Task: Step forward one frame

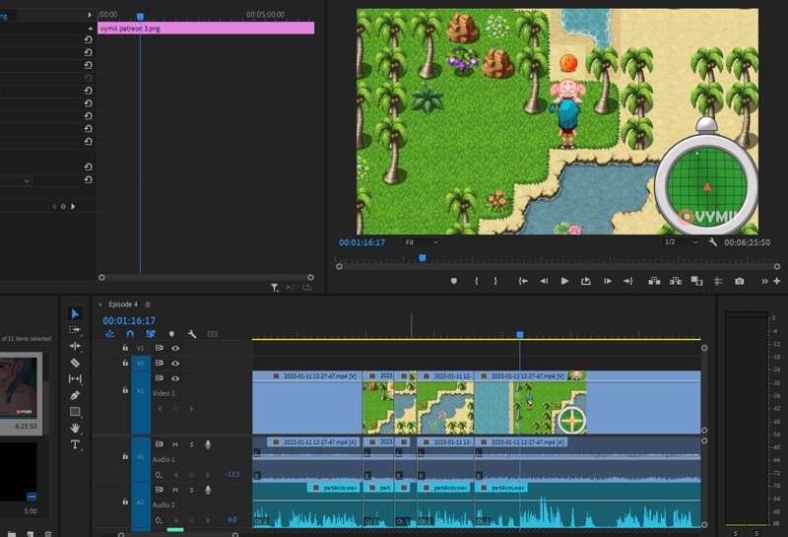Action: tap(608, 281)
